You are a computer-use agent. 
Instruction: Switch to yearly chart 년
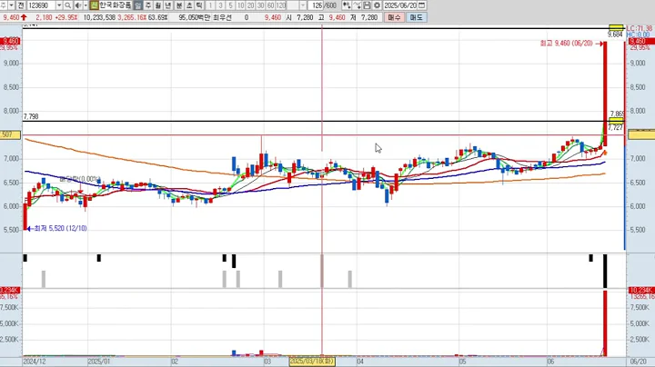(168, 5)
